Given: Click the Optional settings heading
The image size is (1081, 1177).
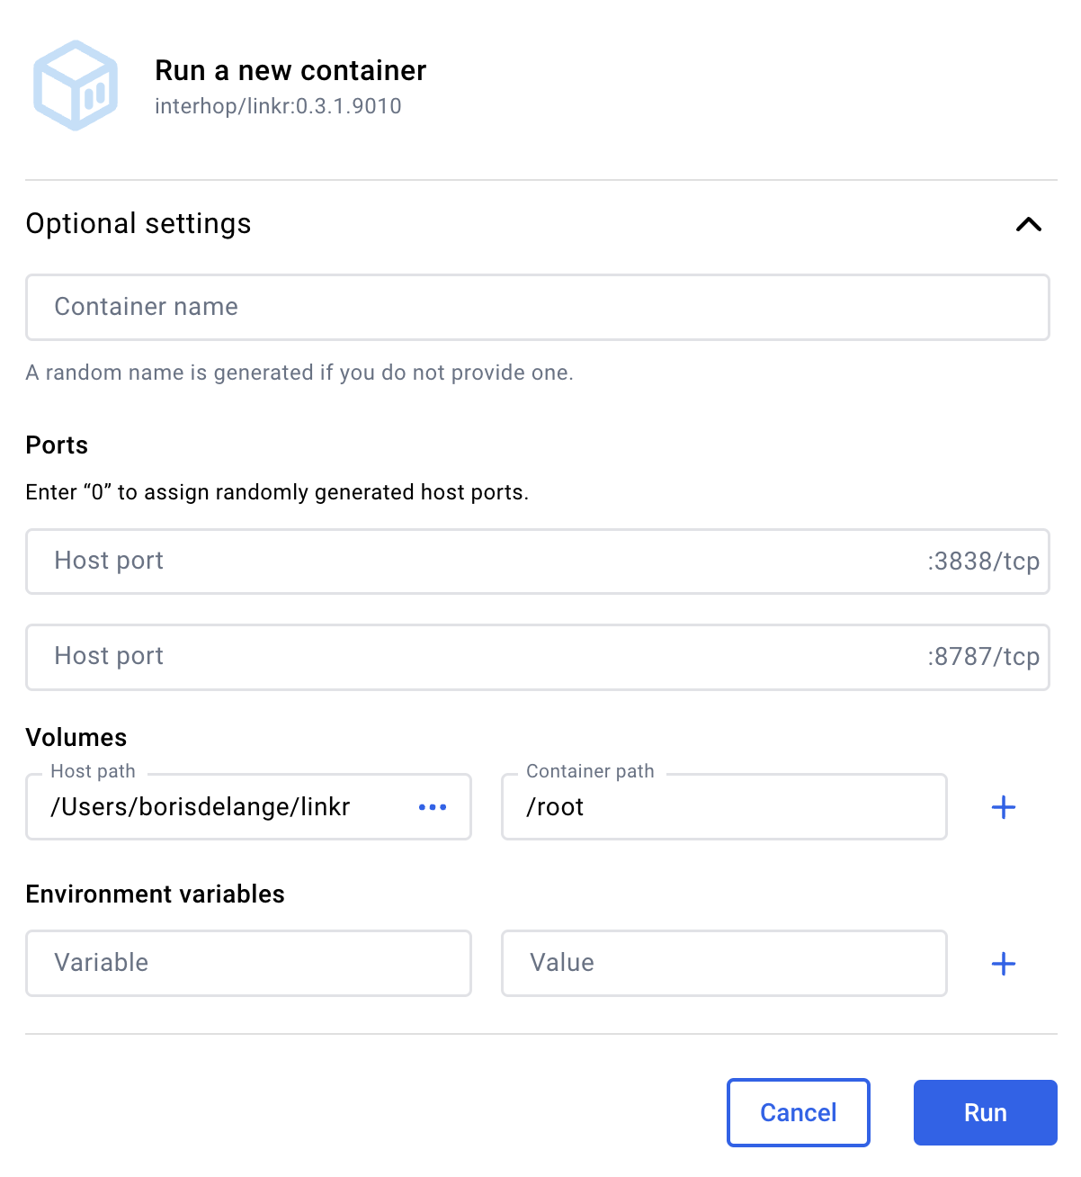Looking at the screenshot, I should click(138, 223).
